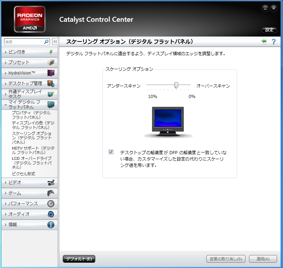Viewport: 283px width, 268px height.
Task: Expand the オーディオ section
Action: [29, 214]
